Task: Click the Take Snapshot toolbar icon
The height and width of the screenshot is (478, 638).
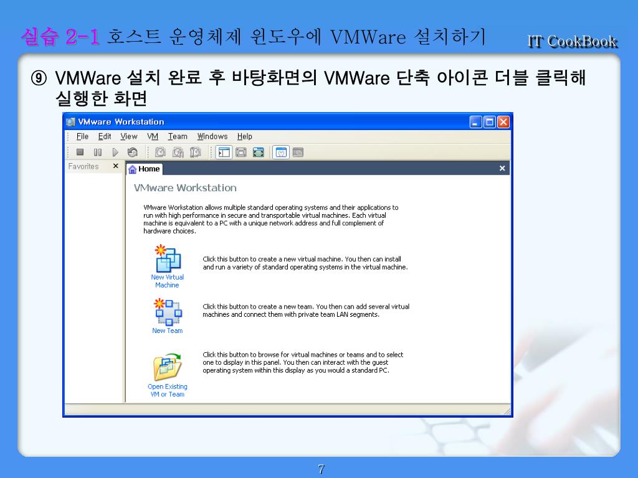Action: 160,152
